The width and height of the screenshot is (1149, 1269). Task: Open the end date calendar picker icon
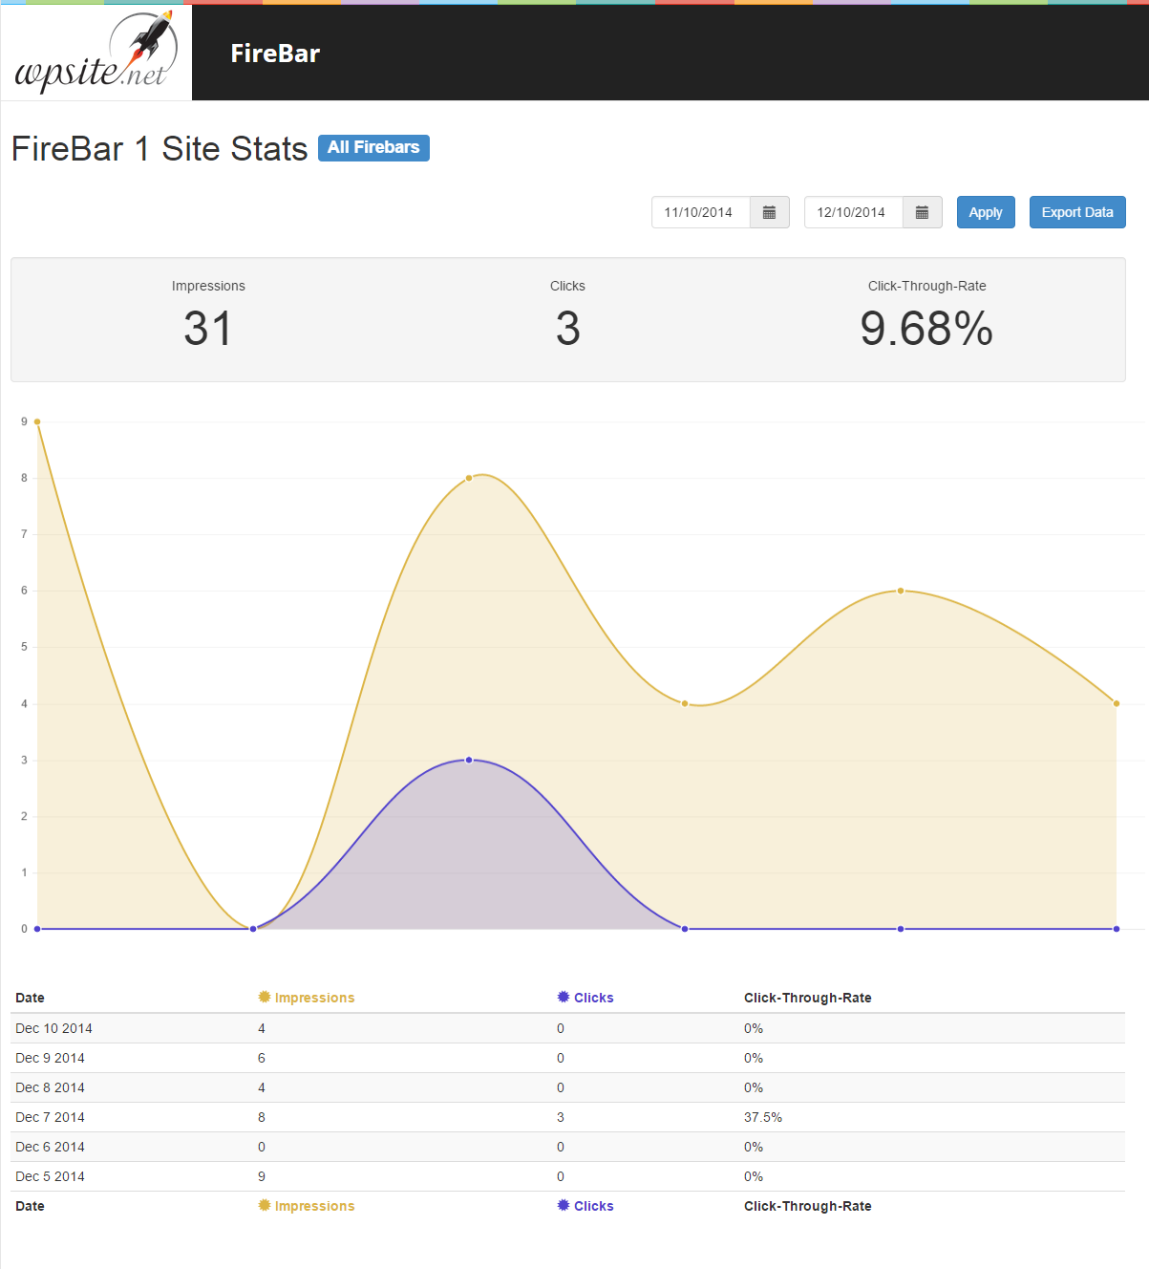point(922,212)
